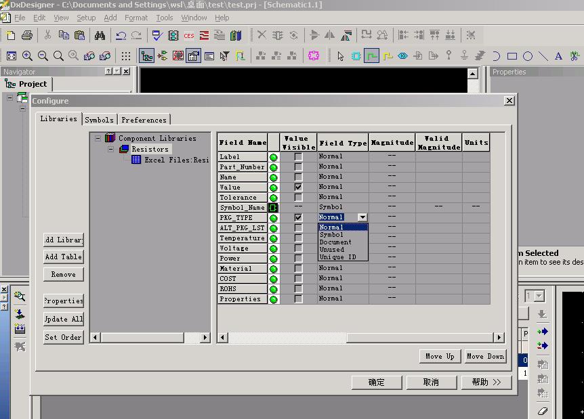This screenshot has width=584, height=419.
Task: Toggle Value Visible checkbox for Name
Action: tap(298, 177)
